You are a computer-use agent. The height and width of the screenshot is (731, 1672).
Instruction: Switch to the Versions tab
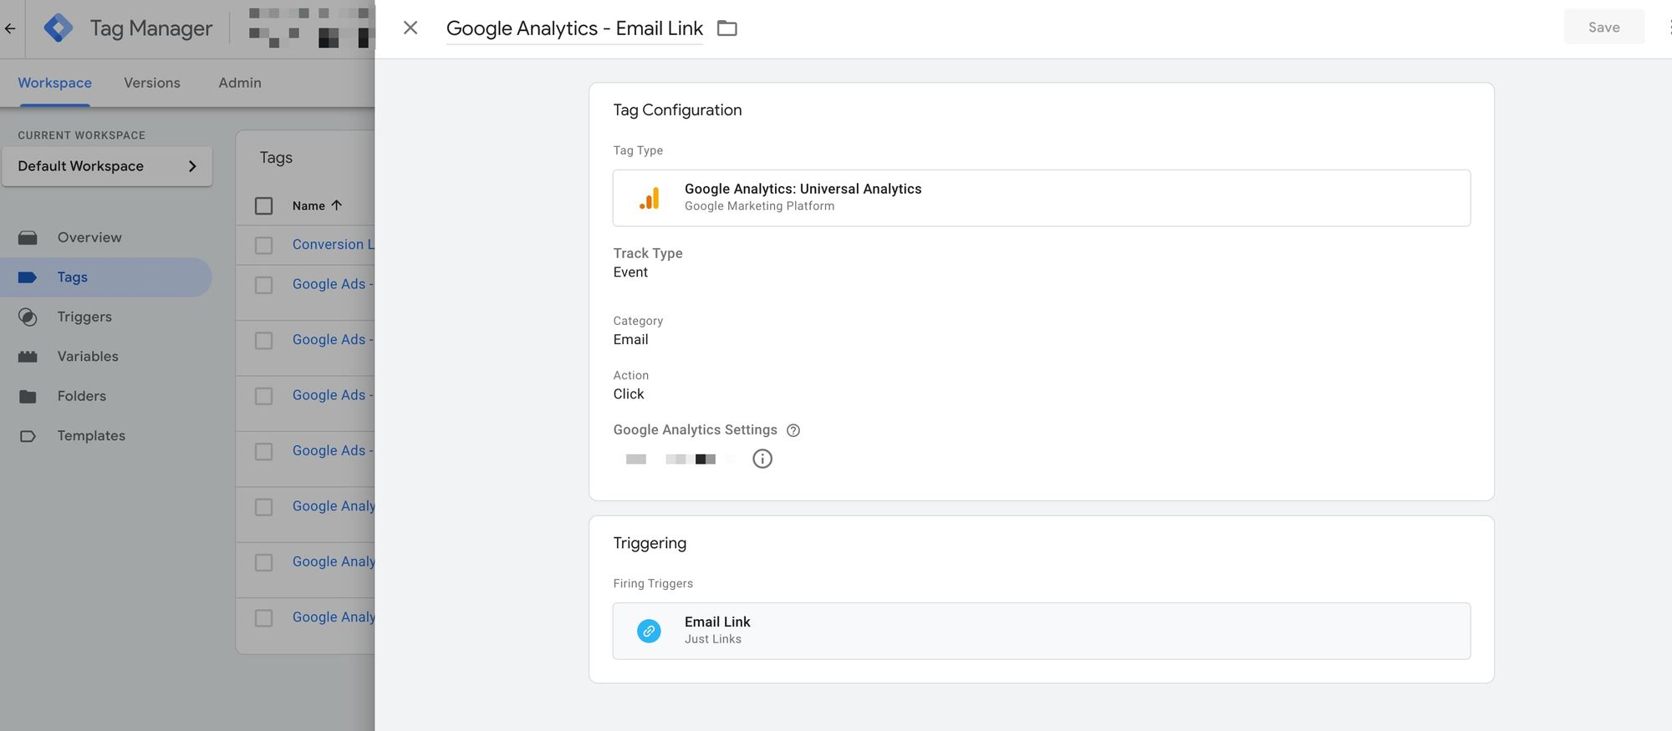152,83
